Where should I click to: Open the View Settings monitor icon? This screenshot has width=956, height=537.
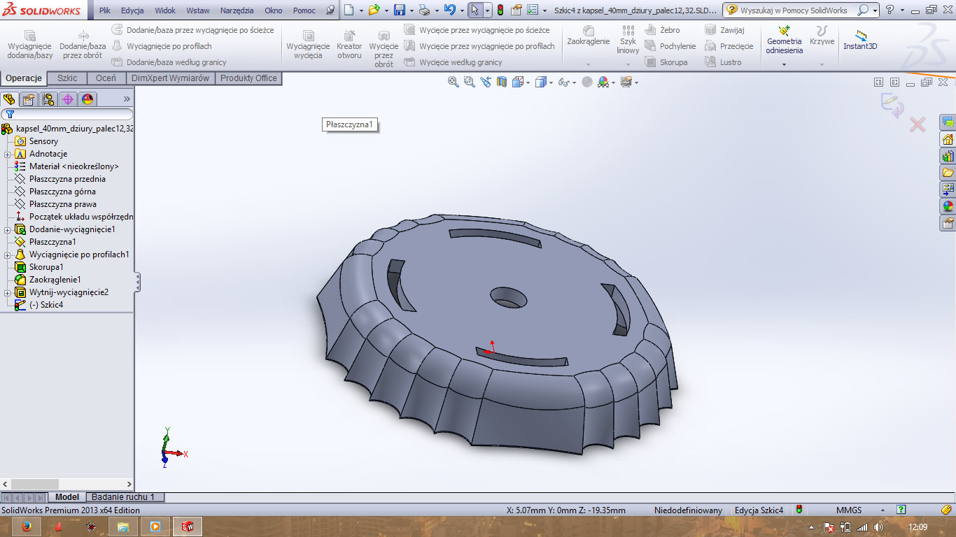point(626,82)
